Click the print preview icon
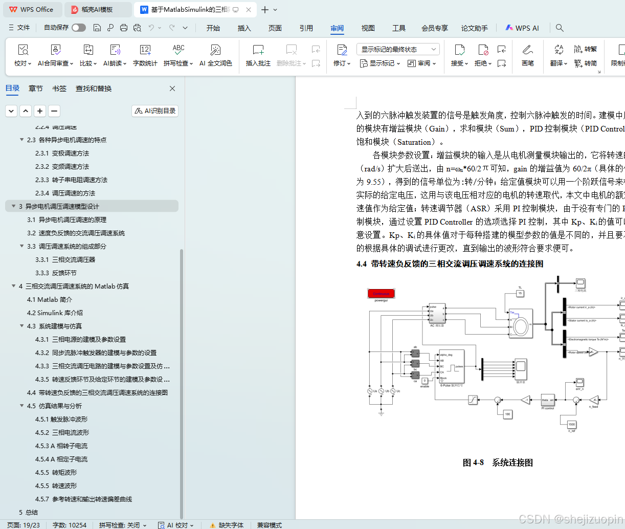 (x=137, y=28)
